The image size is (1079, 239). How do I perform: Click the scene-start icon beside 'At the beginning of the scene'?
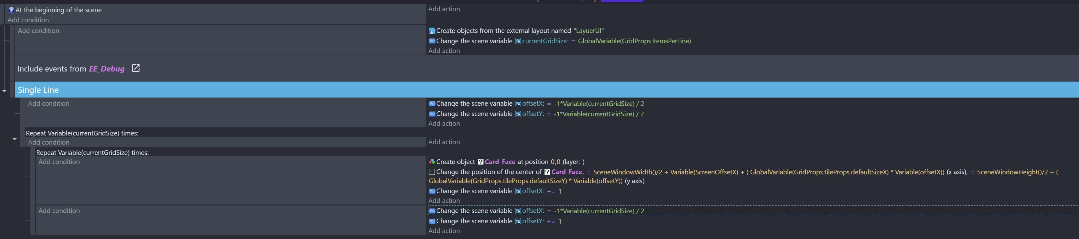[11, 10]
